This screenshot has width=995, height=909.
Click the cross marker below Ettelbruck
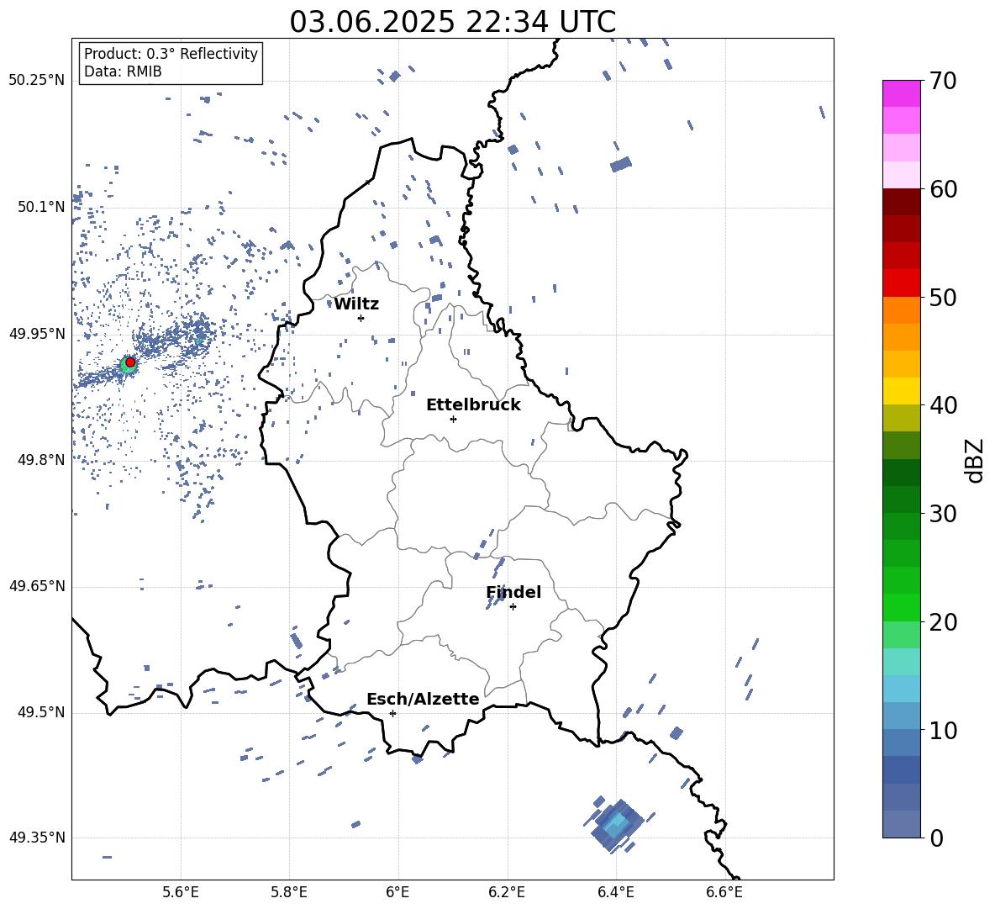pos(453,419)
